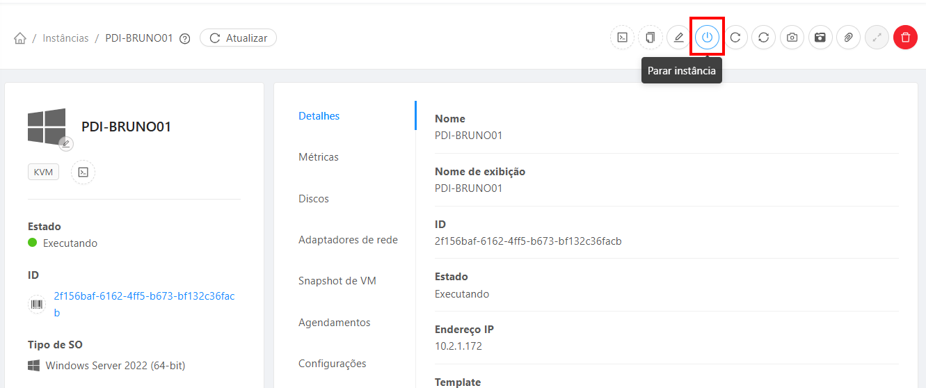Go to the dashboard via the home icon
This screenshot has height=388, width=926.
[x=20, y=38]
